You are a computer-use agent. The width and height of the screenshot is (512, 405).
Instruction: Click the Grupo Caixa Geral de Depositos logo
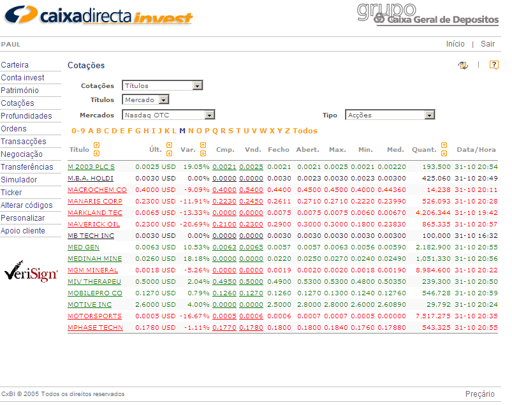428,15
